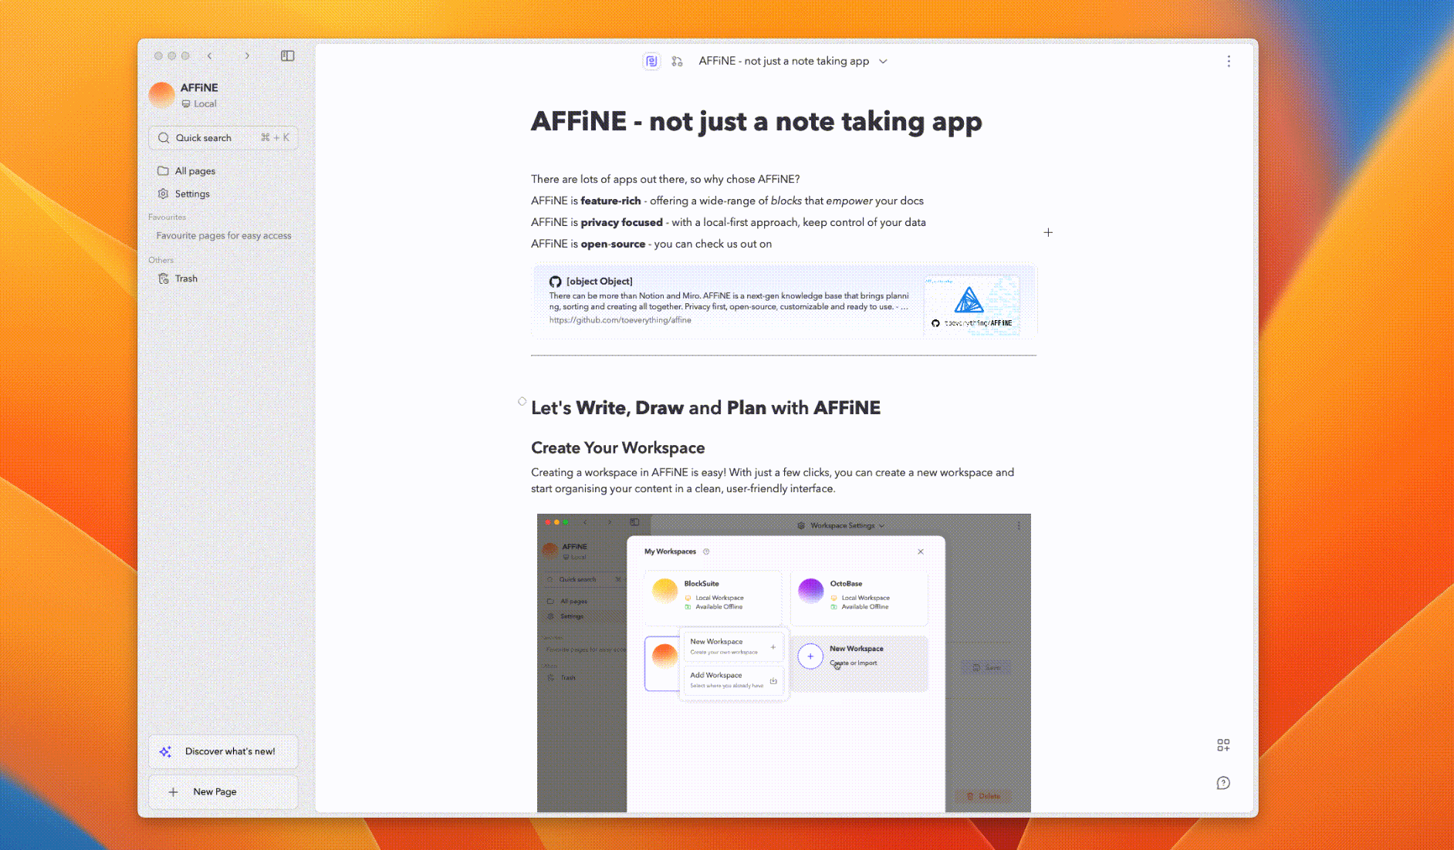
Task: Open the GitHub affine link URL
Action: (x=620, y=320)
